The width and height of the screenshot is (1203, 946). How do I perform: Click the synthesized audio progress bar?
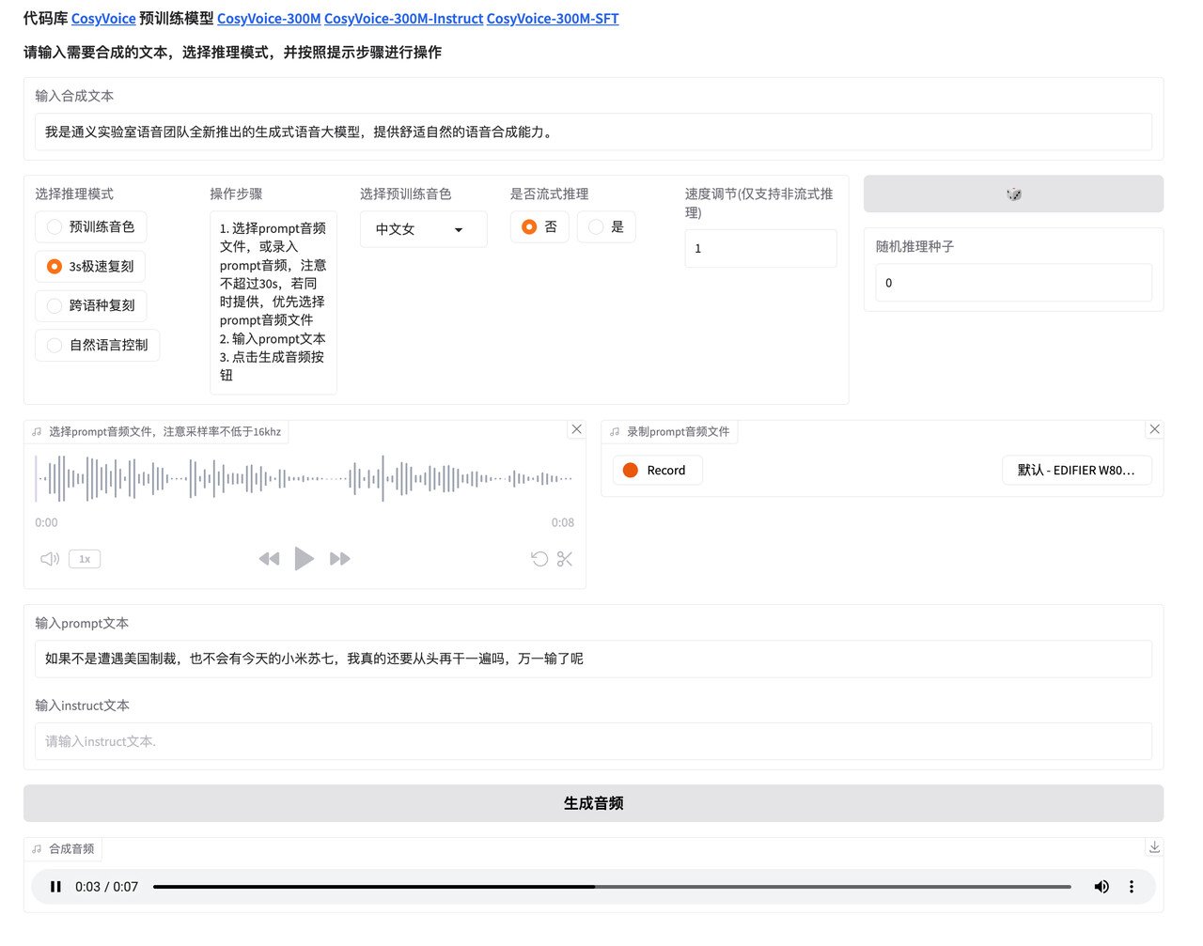click(x=611, y=887)
